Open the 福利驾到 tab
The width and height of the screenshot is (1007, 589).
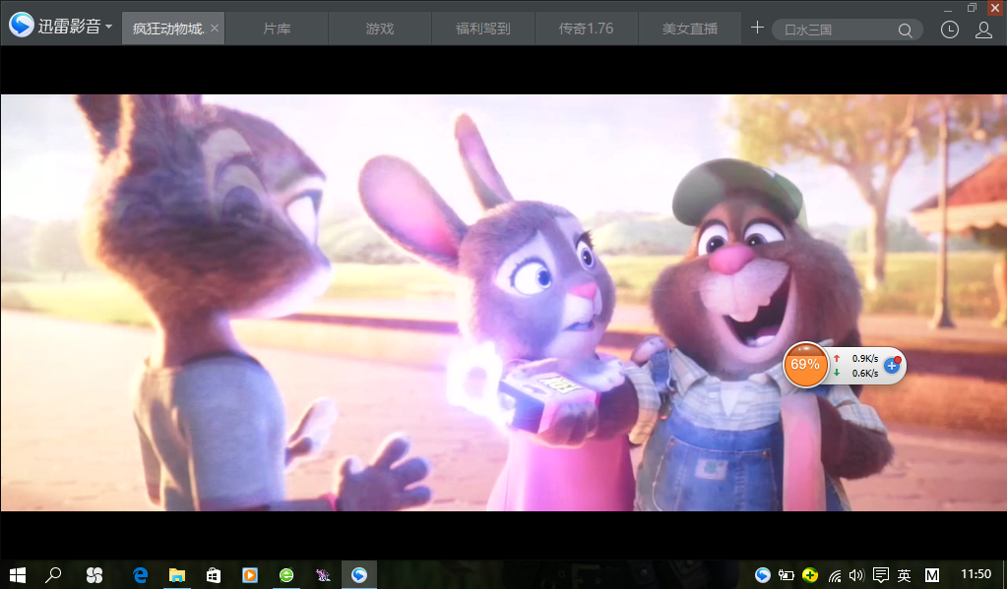pyautogui.click(x=483, y=29)
